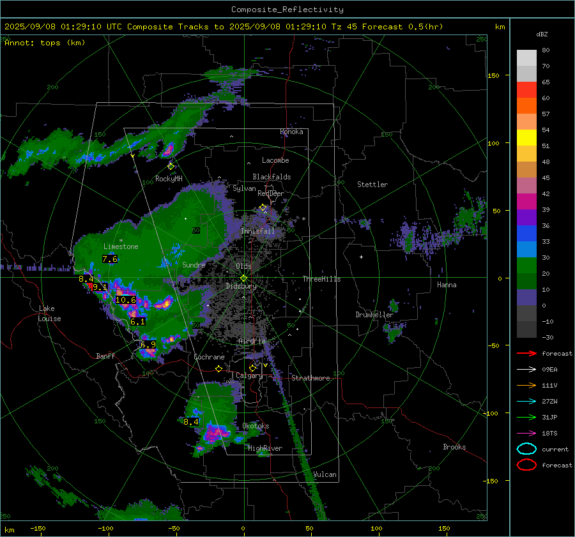Viewport: 575px width, 537px height.
Task: Click the Sylvan town label
Action: pyautogui.click(x=244, y=188)
